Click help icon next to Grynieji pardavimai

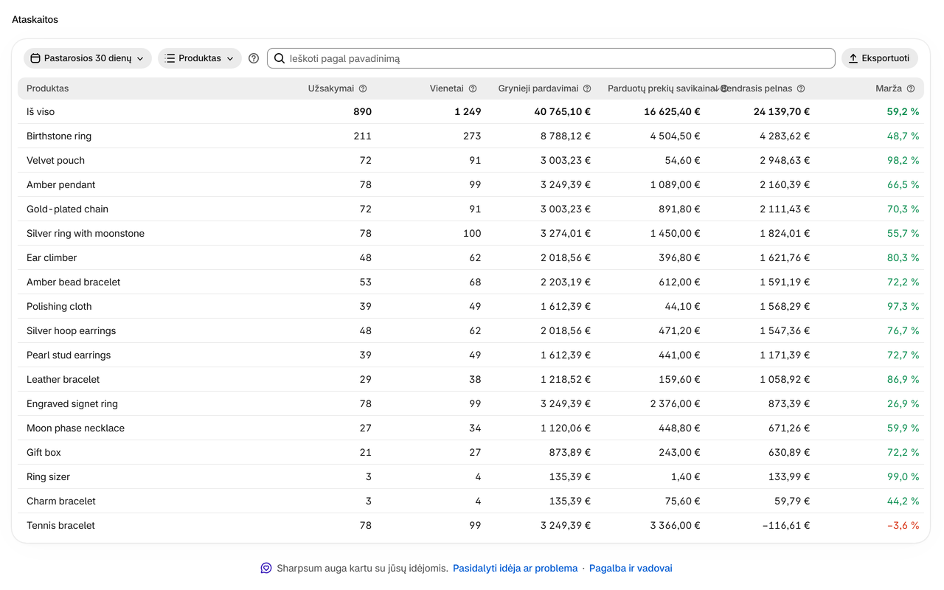tap(587, 88)
